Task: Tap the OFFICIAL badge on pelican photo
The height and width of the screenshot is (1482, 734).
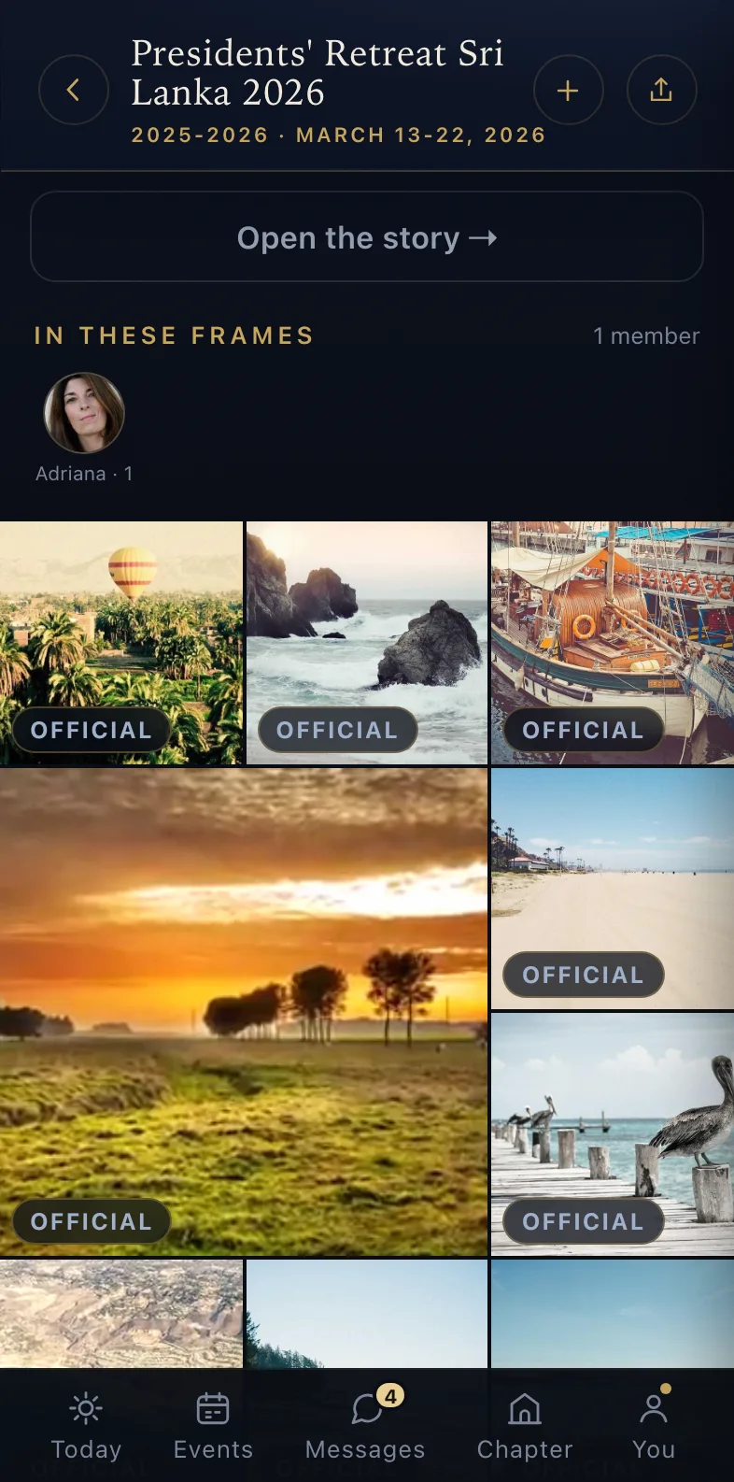Action: click(x=584, y=1221)
